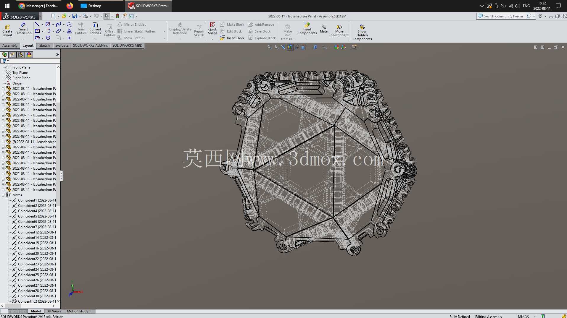Expand first Icosahedron Panel component in tree

pos(3,89)
